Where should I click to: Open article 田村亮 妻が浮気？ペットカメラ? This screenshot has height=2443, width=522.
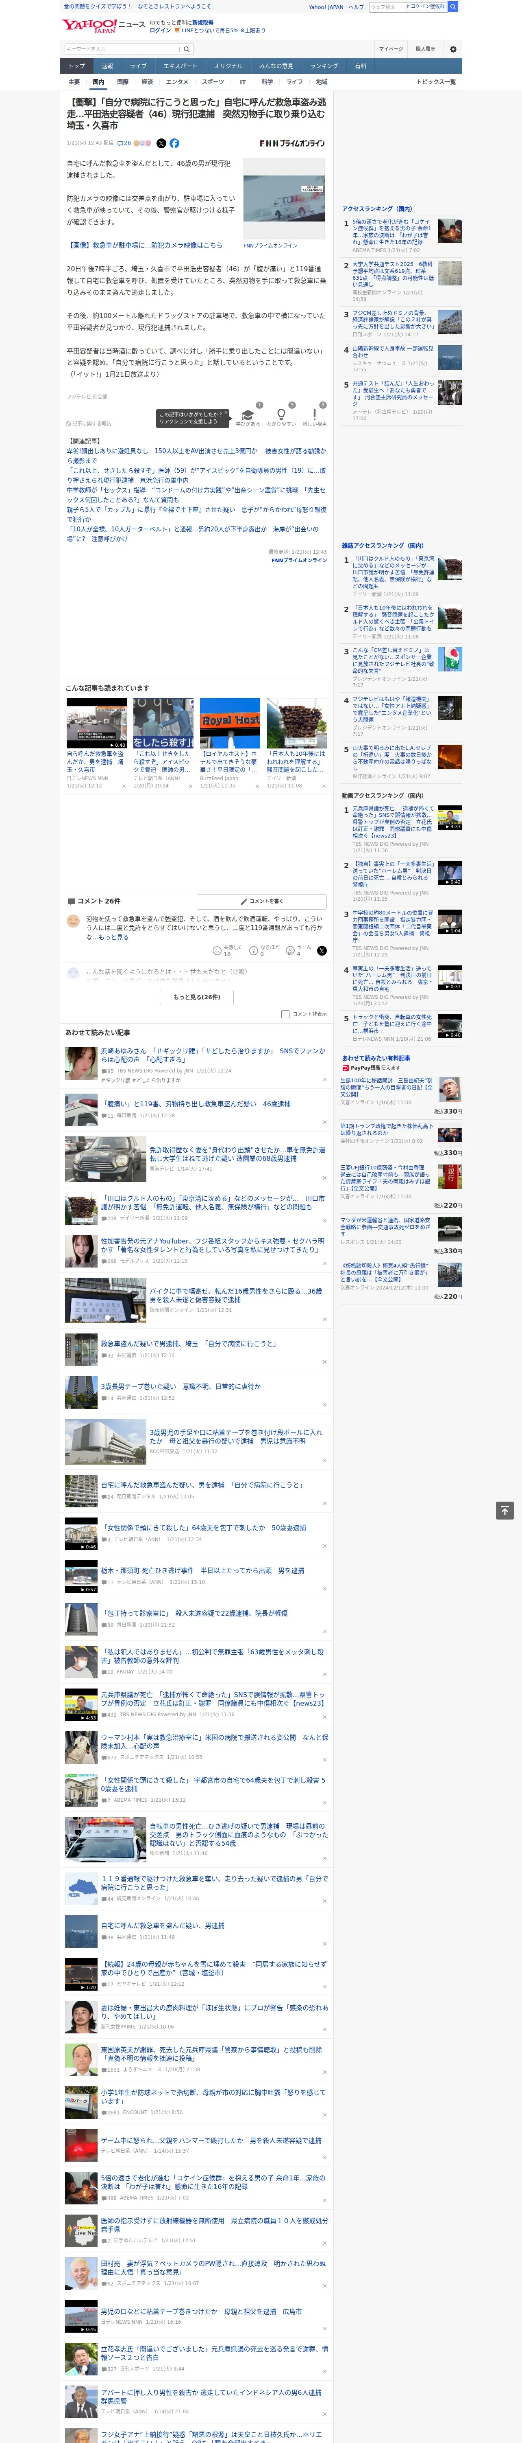coord(213,2267)
